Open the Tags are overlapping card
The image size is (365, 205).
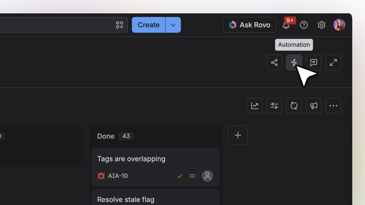[156, 167]
